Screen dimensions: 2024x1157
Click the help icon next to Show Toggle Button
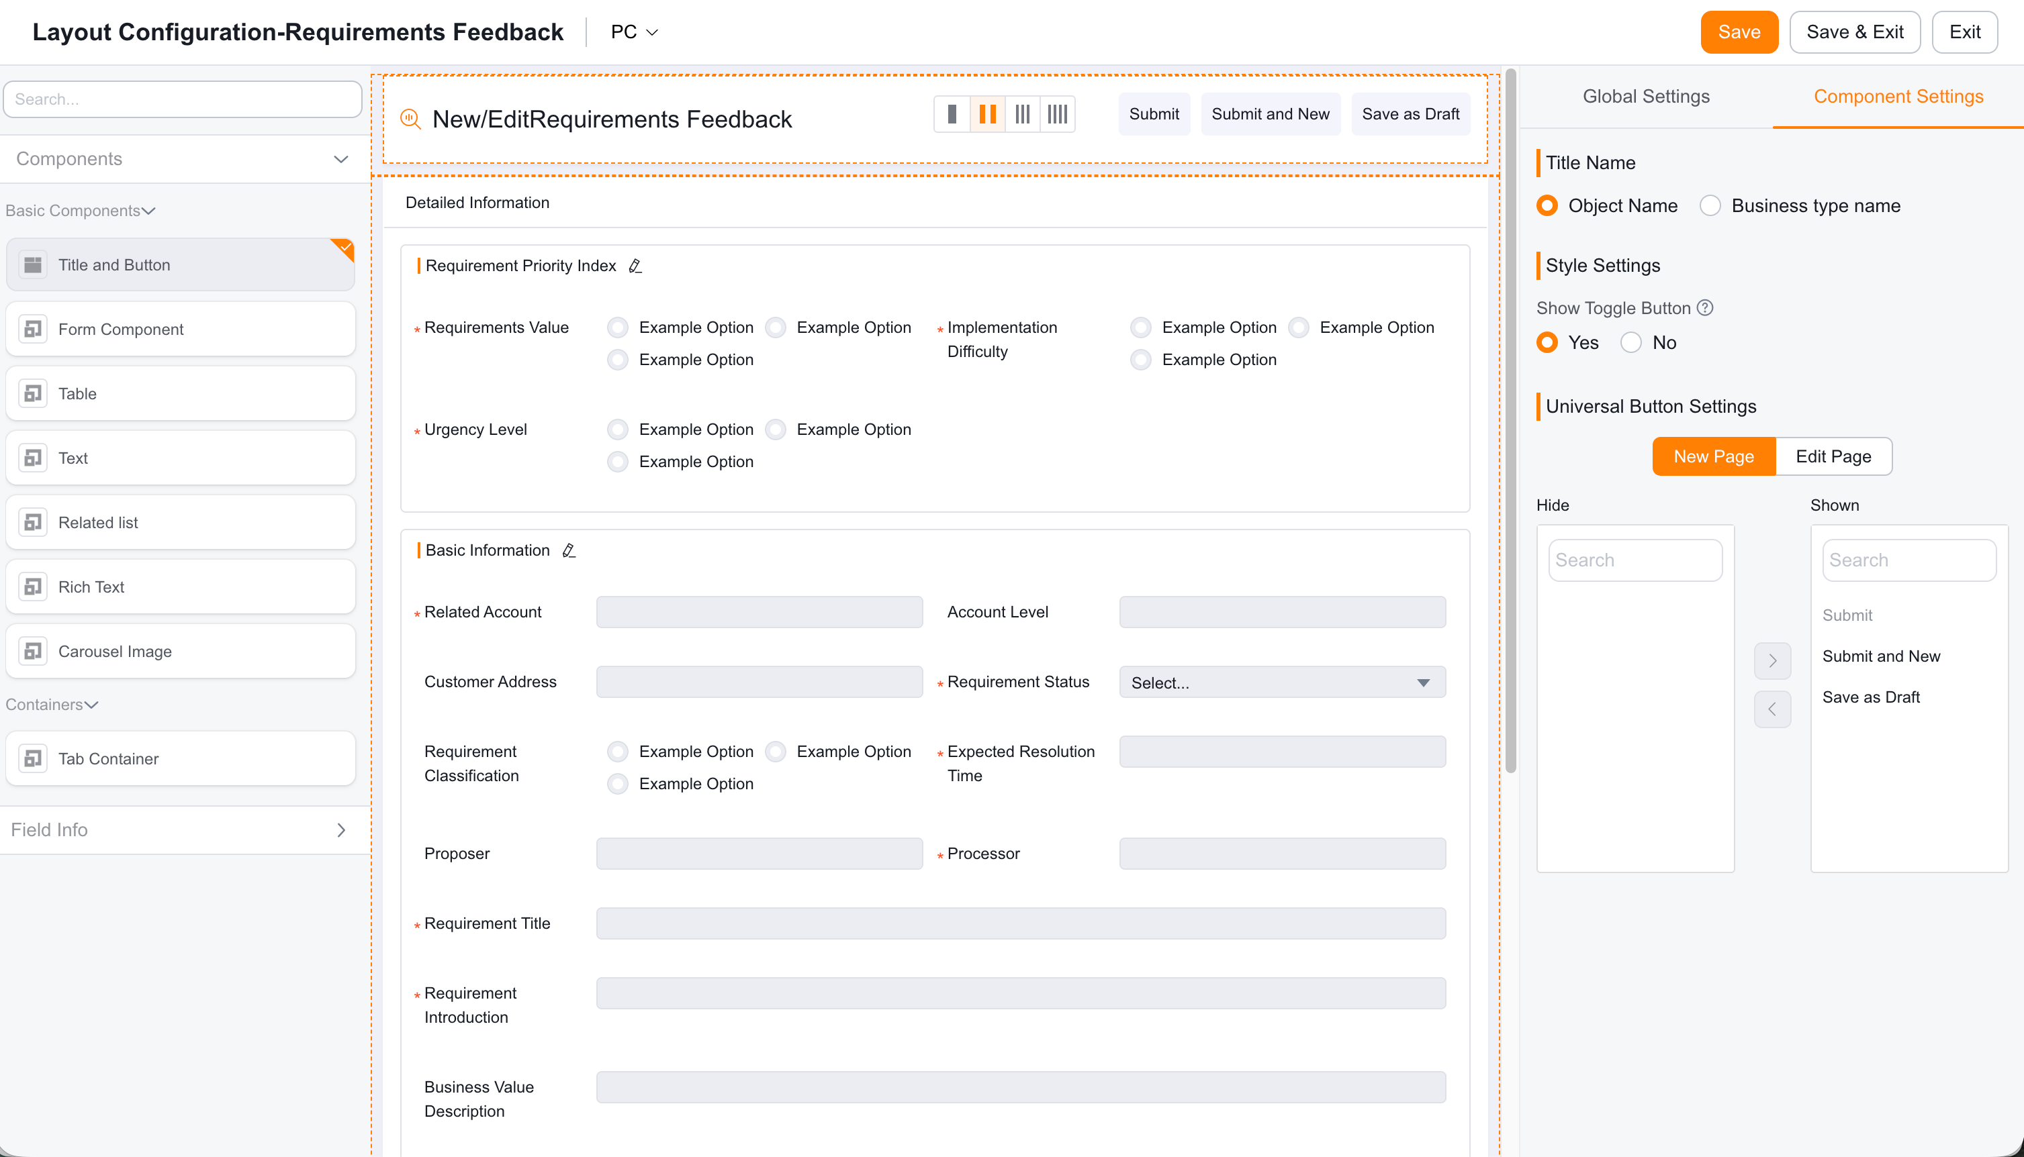(x=1705, y=307)
